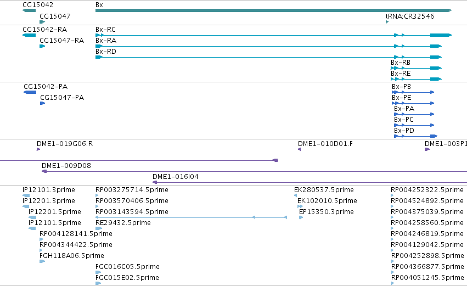Open the Bx-RE transcript label
This screenshot has height=286, width=467.
coord(401,74)
